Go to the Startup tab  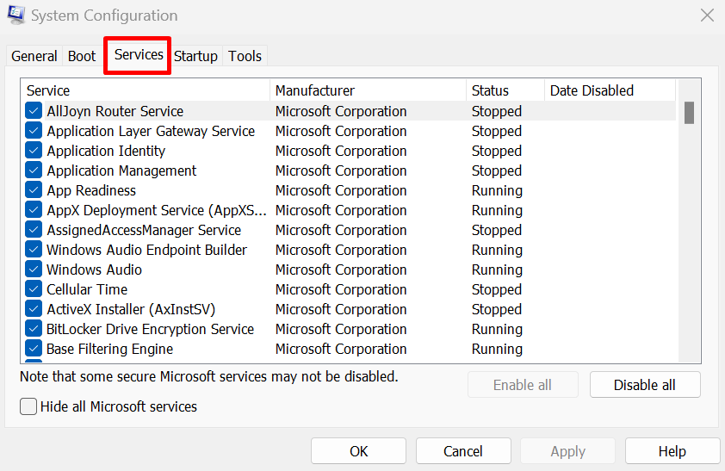(x=195, y=56)
